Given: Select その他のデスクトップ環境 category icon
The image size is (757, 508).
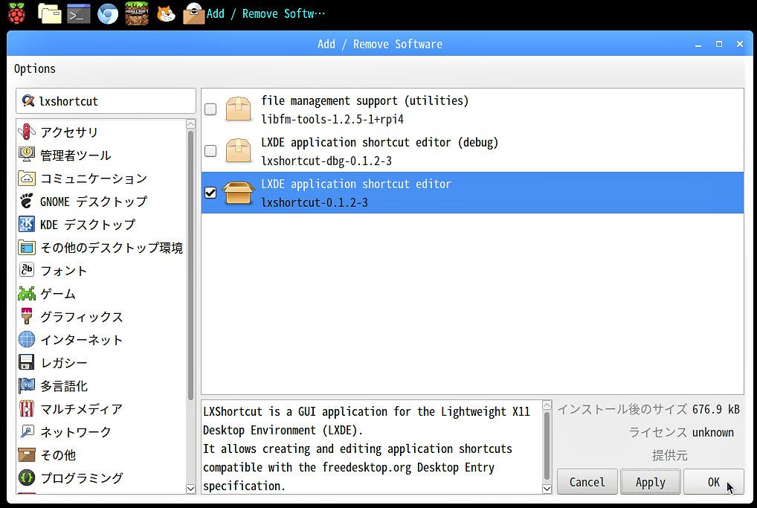Looking at the screenshot, I should (x=27, y=247).
